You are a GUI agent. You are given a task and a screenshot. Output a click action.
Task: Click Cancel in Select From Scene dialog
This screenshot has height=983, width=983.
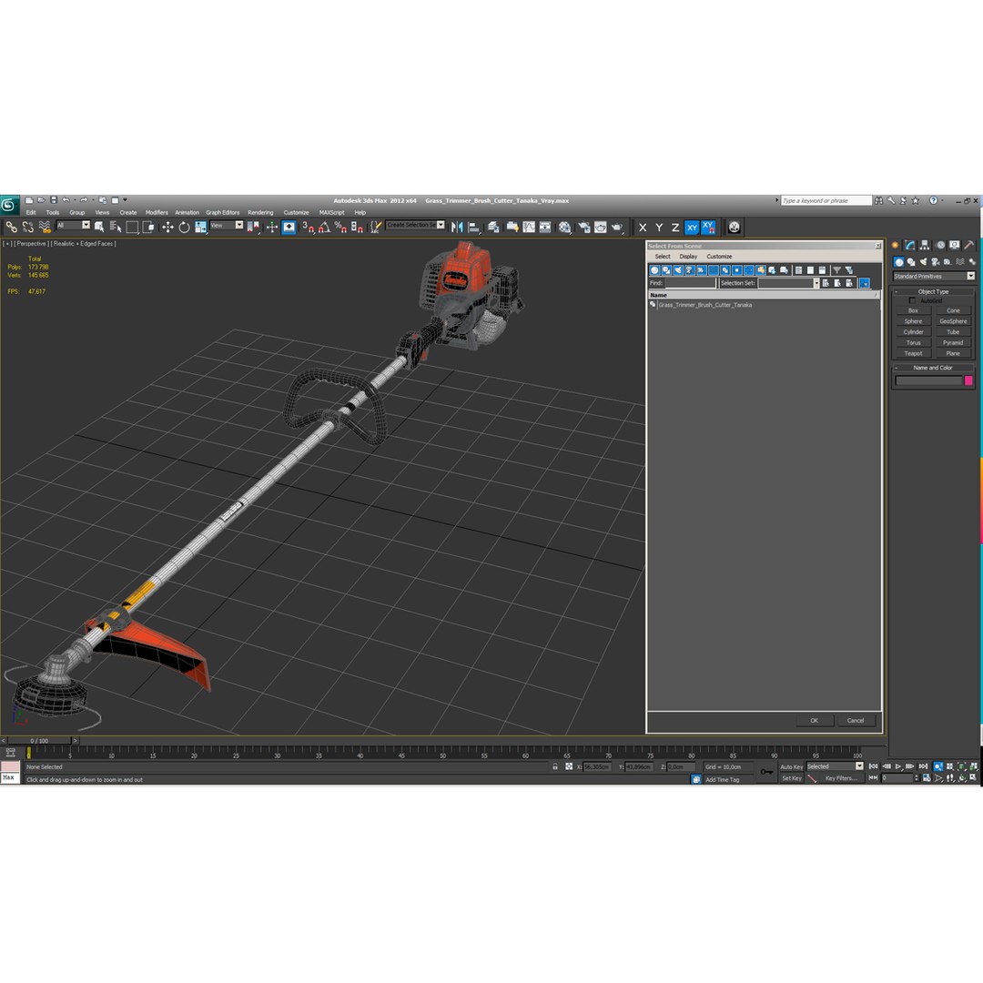[x=856, y=720]
